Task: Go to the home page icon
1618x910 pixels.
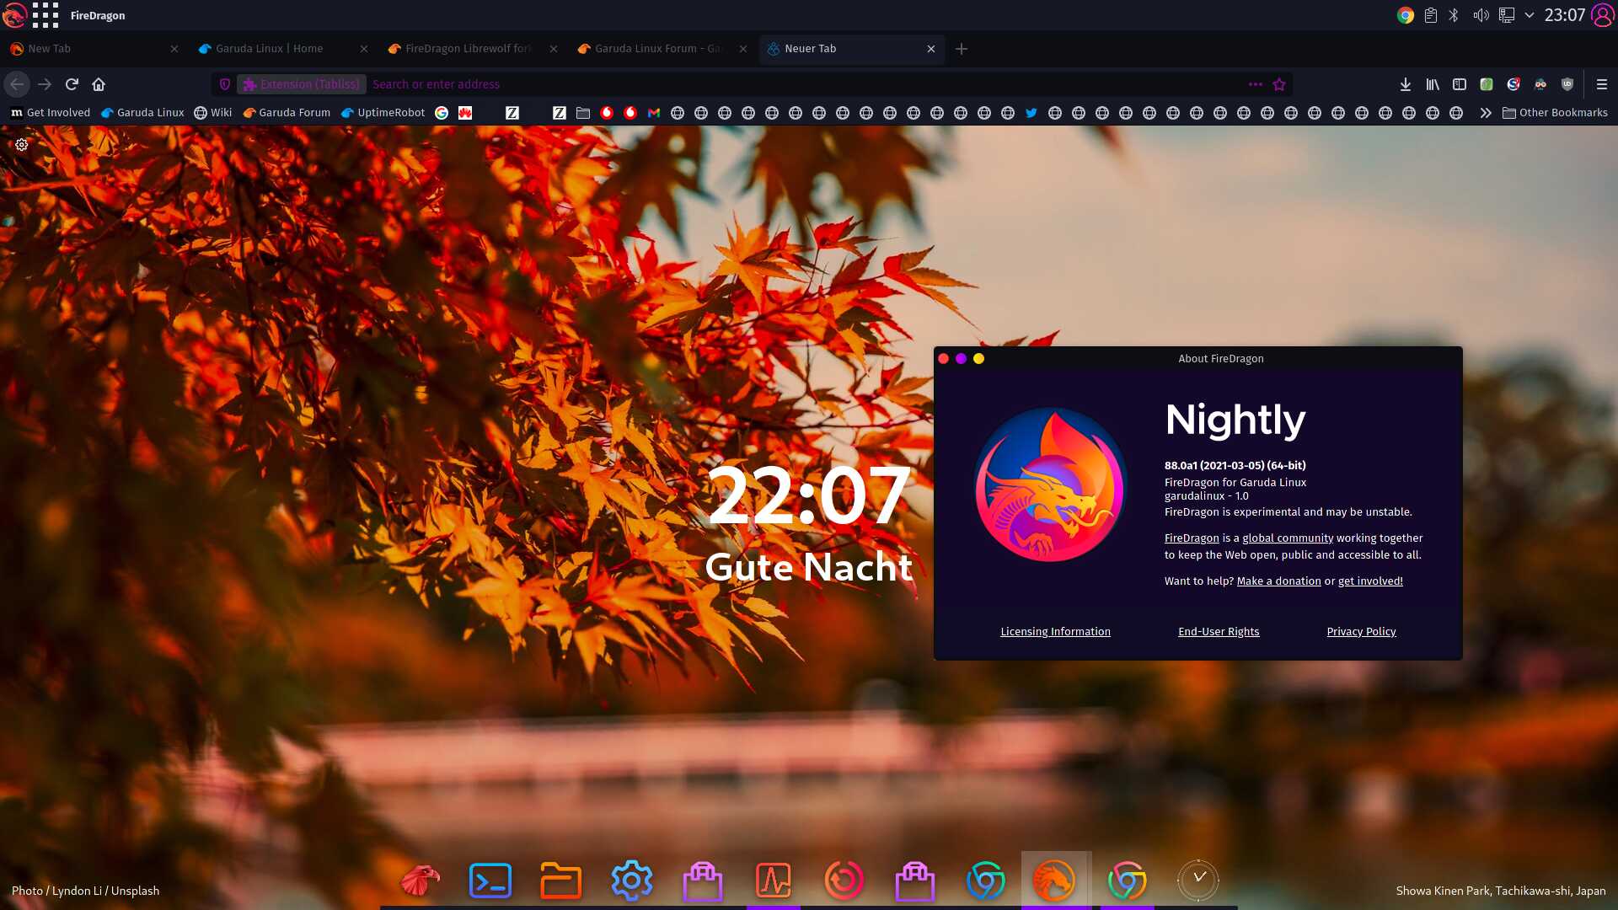Action: click(99, 84)
